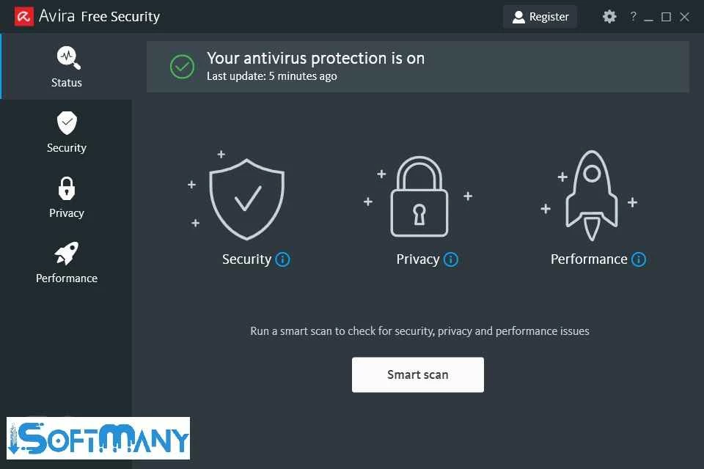Show info for Performance category

click(x=639, y=259)
